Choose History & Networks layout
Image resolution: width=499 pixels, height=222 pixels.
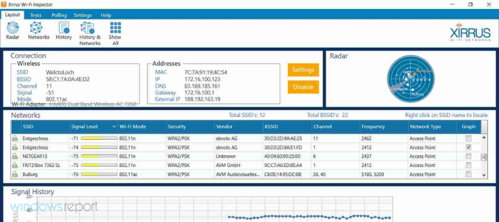tap(90, 34)
